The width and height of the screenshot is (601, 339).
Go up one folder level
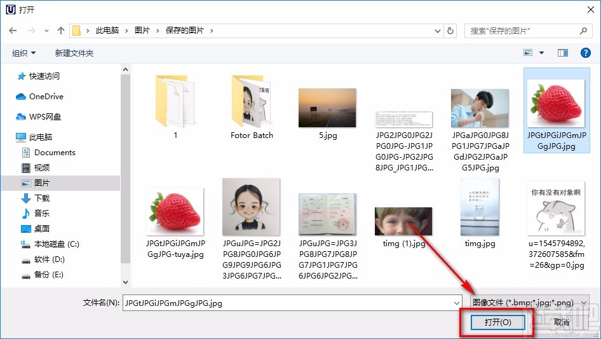click(x=60, y=31)
